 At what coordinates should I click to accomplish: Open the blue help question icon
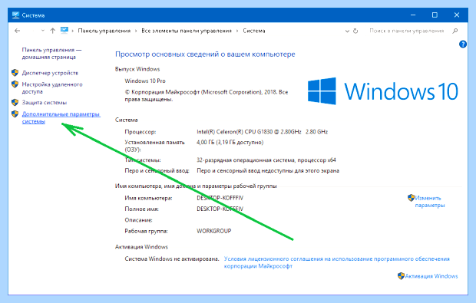[x=463, y=44]
